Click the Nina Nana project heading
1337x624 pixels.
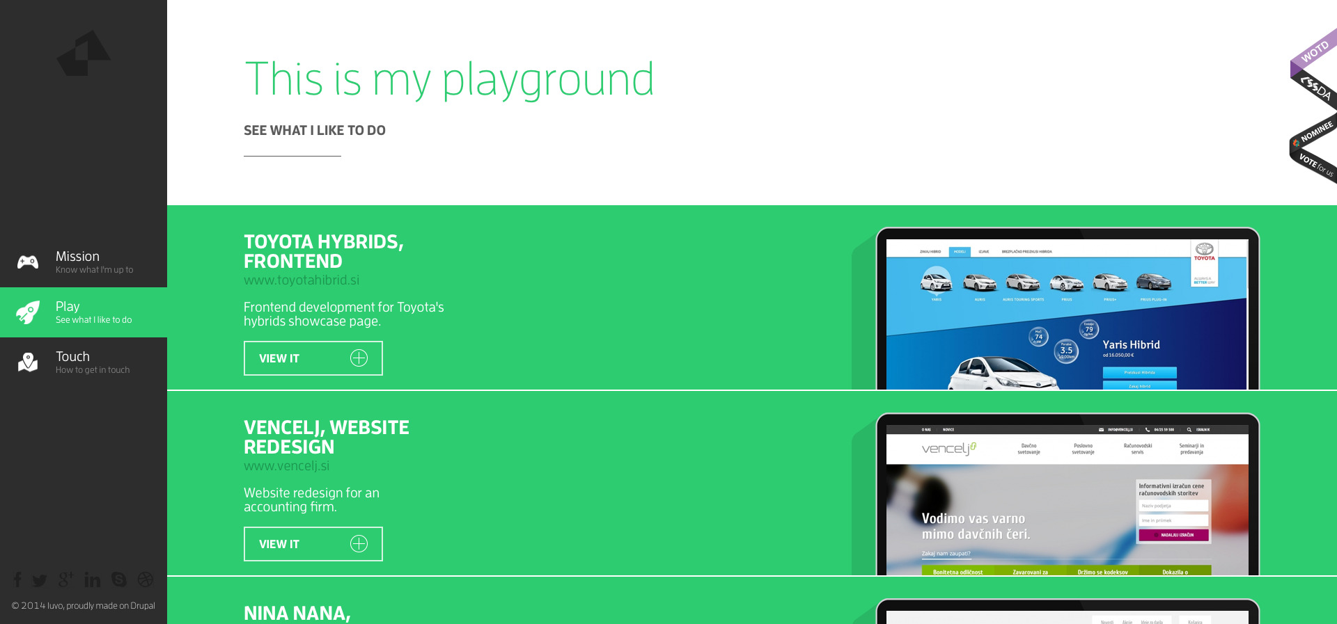(297, 613)
